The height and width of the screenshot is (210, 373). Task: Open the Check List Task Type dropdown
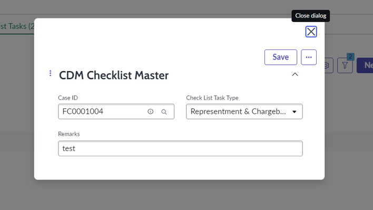click(244, 112)
